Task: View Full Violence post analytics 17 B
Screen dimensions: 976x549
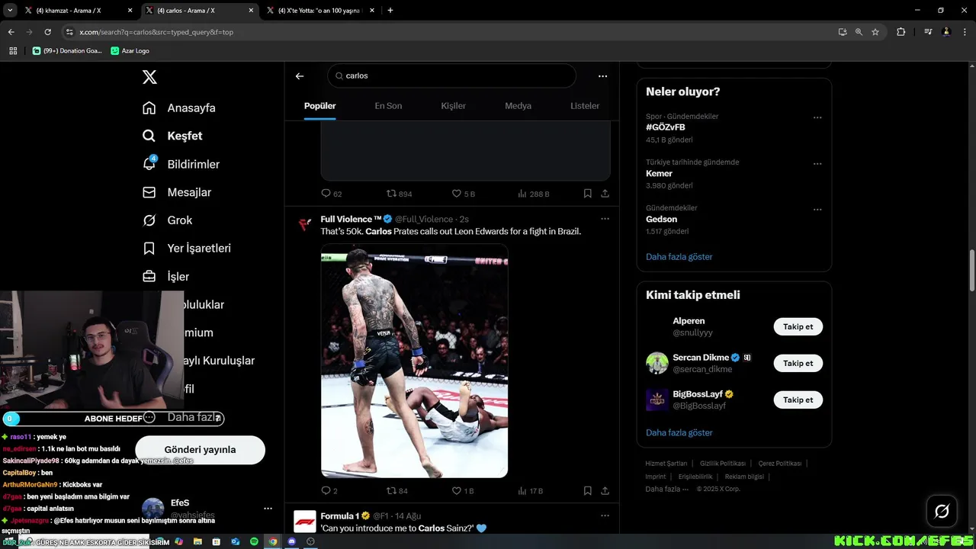Action: point(530,491)
